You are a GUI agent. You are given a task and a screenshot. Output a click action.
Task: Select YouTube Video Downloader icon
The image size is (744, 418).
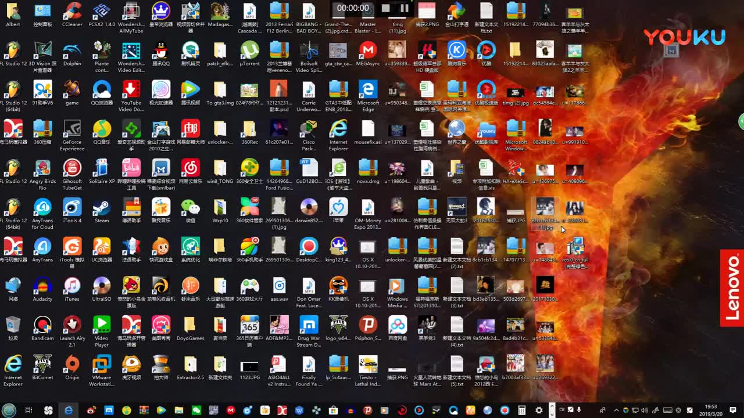point(131,96)
